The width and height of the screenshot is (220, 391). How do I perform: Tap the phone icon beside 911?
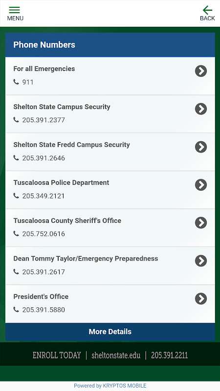[16, 82]
